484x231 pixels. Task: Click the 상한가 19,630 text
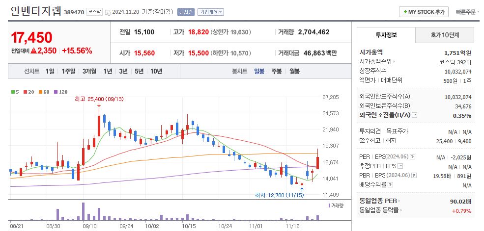231,32
